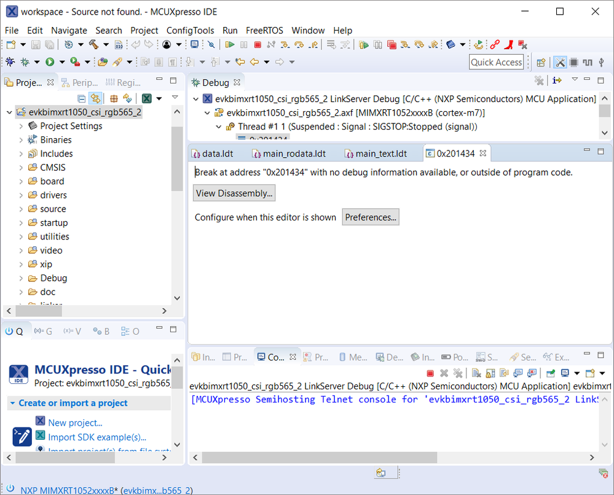The height and width of the screenshot is (495, 614).
Task: Select the video folder in project tree
Action: click(51, 251)
